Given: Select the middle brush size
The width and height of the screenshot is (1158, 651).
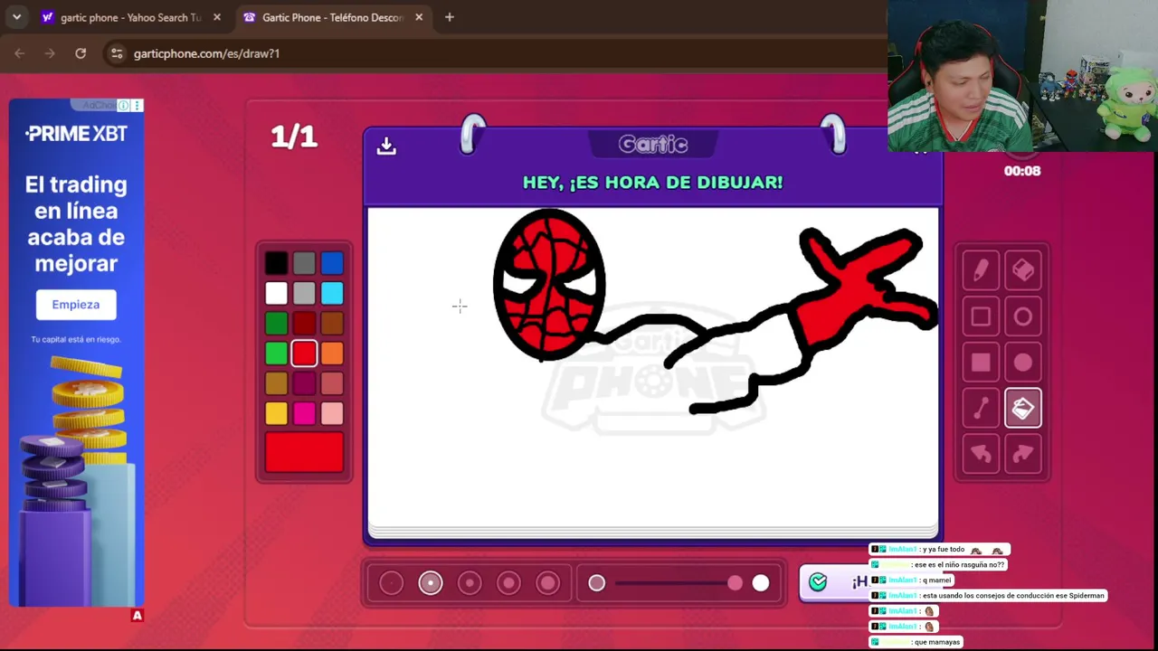Looking at the screenshot, I should (x=470, y=583).
